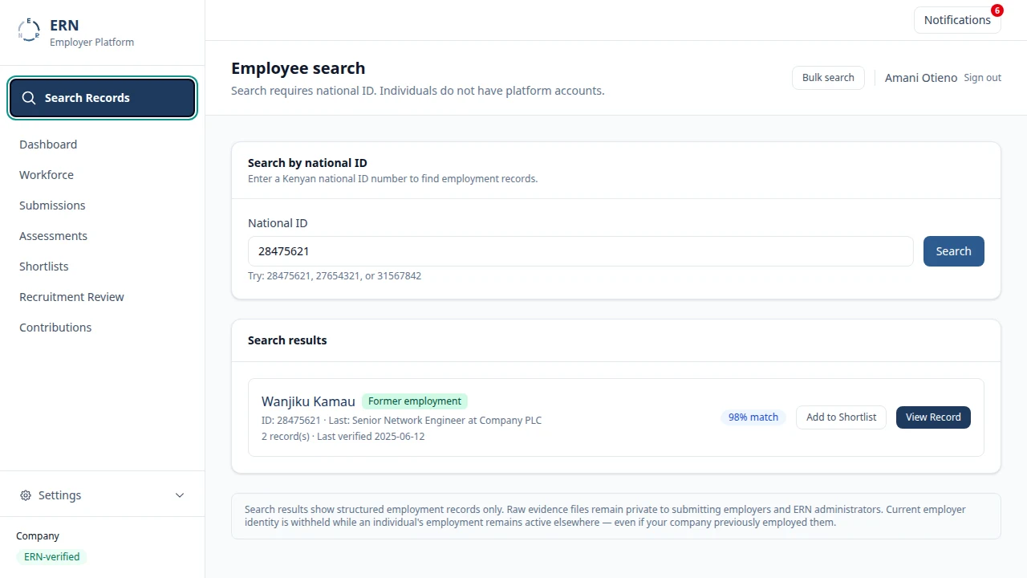Viewport: 1027px width, 578px height.
Task: Click the red notification count badge
Action: coord(997,10)
